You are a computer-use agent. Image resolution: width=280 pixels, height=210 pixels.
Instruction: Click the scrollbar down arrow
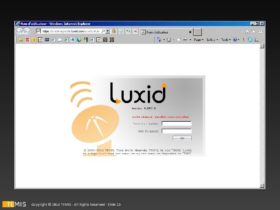(x=262, y=185)
